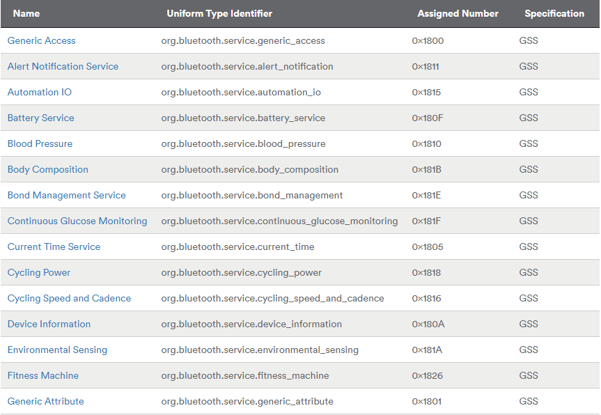Open the Fitness Machine link
Screen dimensions: 601x415
tap(43, 375)
